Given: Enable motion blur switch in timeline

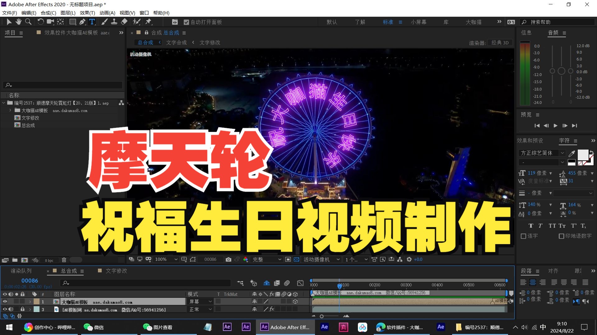Looking at the screenshot, I should (287, 283).
